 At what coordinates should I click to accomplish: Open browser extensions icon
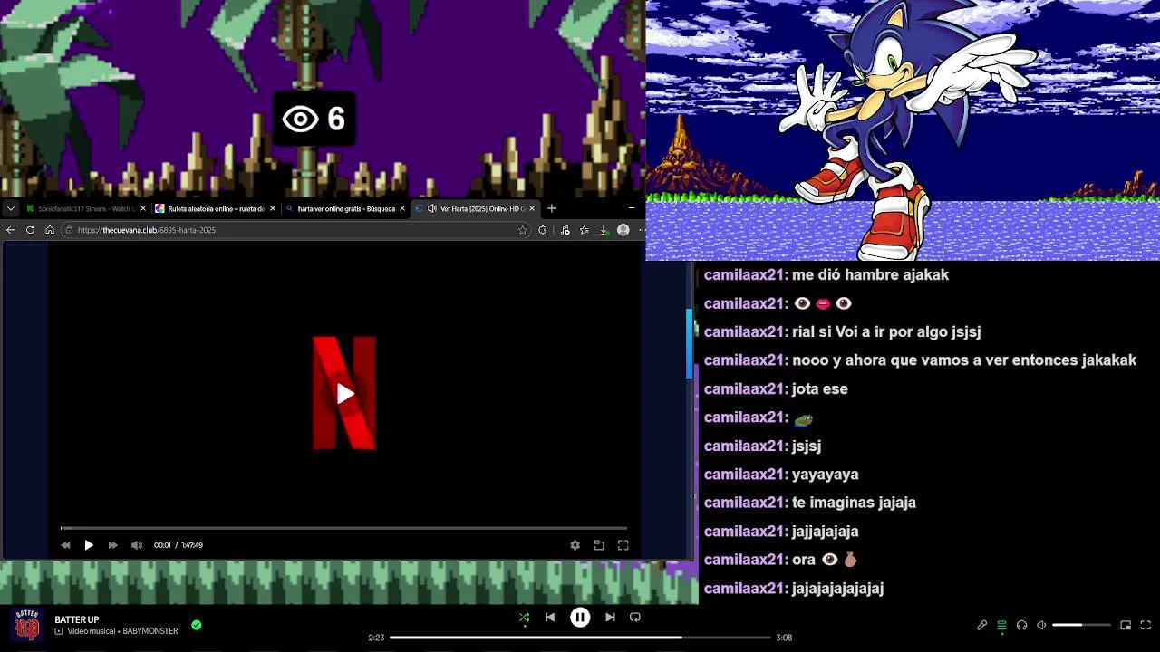tap(542, 230)
